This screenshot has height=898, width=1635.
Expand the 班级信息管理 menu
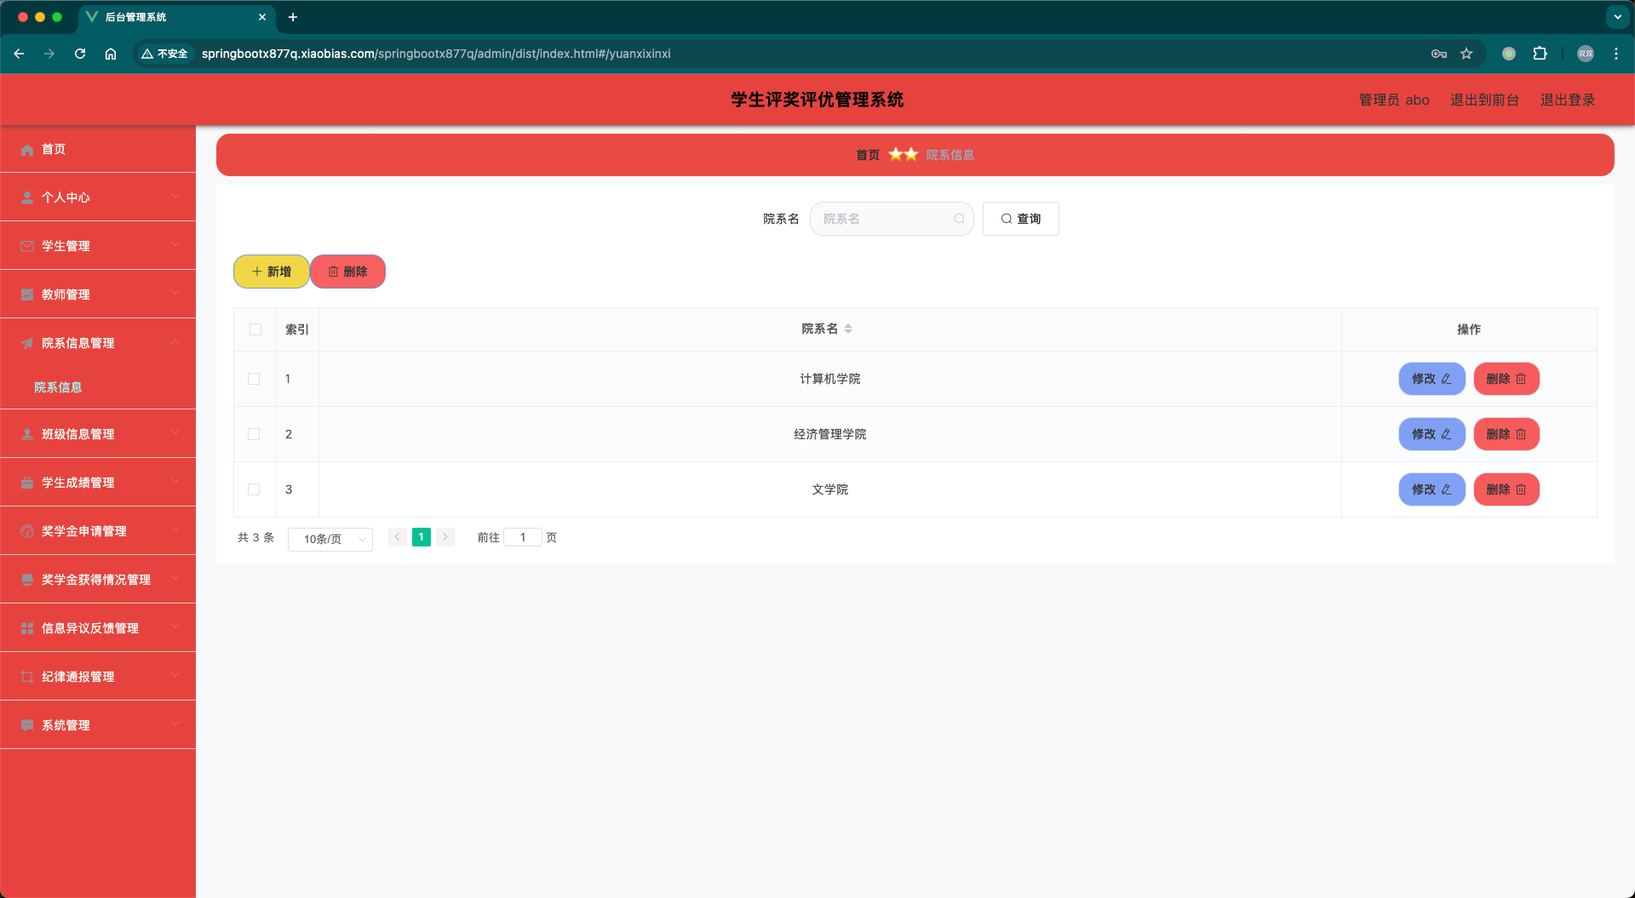(x=98, y=434)
